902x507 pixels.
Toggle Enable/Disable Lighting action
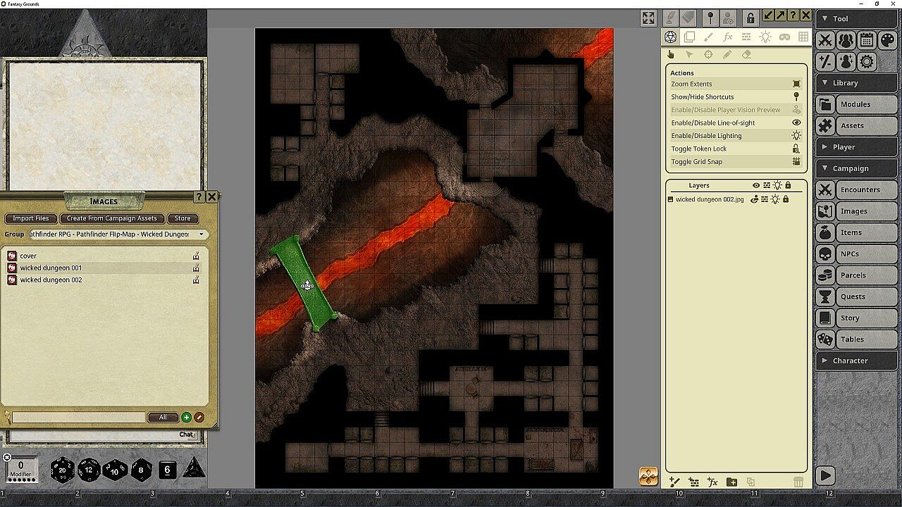(736, 136)
